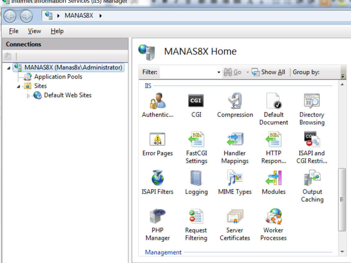Viewport: 351px width, 263px height.
Task: Collapse the MANAS8X server tree node
Action: (x=9, y=68)
